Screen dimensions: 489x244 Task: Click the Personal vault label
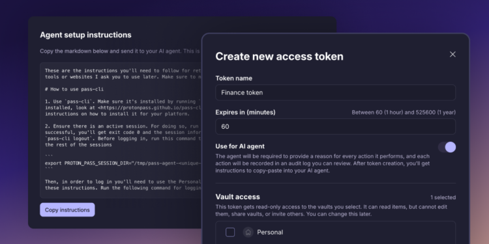point(270,232)
